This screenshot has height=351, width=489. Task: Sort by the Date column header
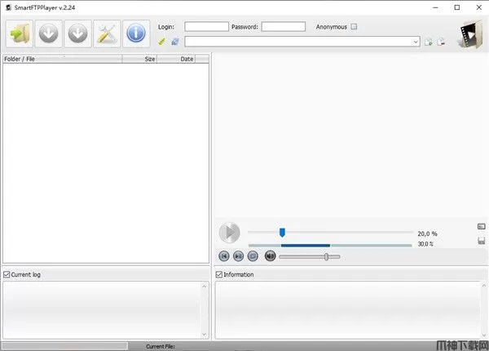coord(187,59)
